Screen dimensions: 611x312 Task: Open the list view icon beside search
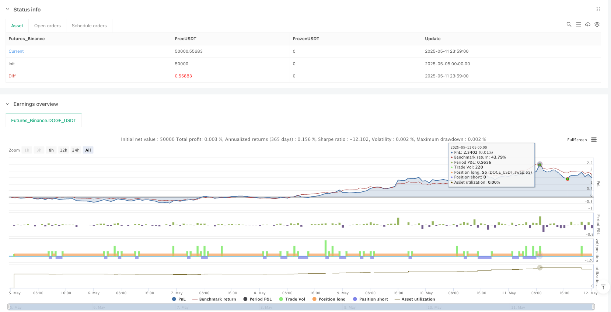coord(578,24)
